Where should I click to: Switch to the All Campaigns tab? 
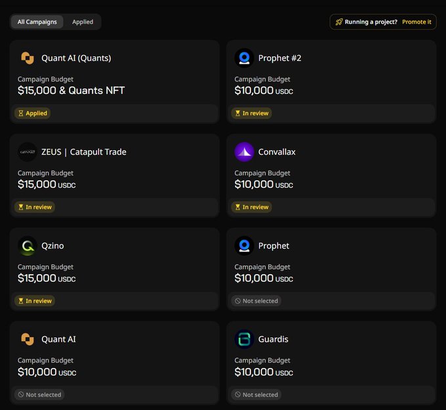click(37, 22)
